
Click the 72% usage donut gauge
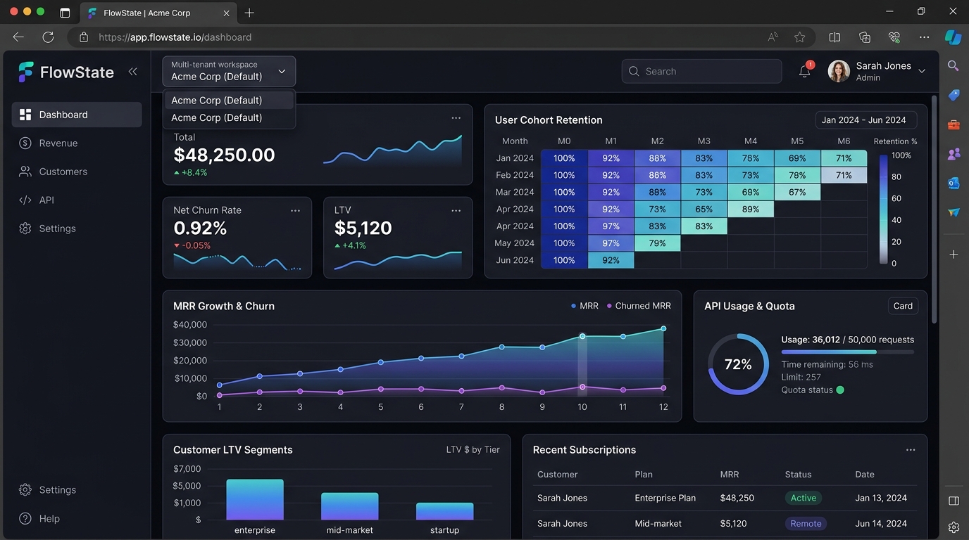[x=738, y=364]
